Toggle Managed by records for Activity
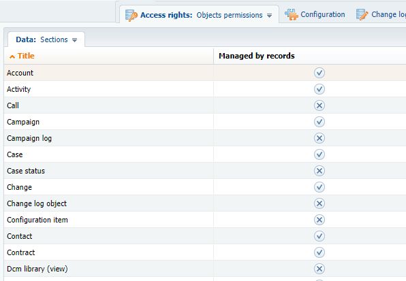The width and height of the screenshot is (406, 281). coord(319,89)
